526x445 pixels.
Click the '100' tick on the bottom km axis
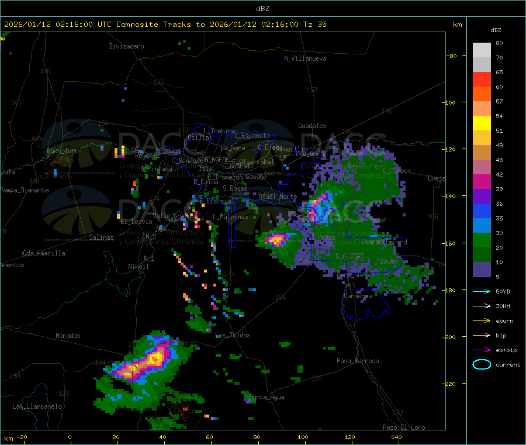pyautogui.click(x=303, y=437)
